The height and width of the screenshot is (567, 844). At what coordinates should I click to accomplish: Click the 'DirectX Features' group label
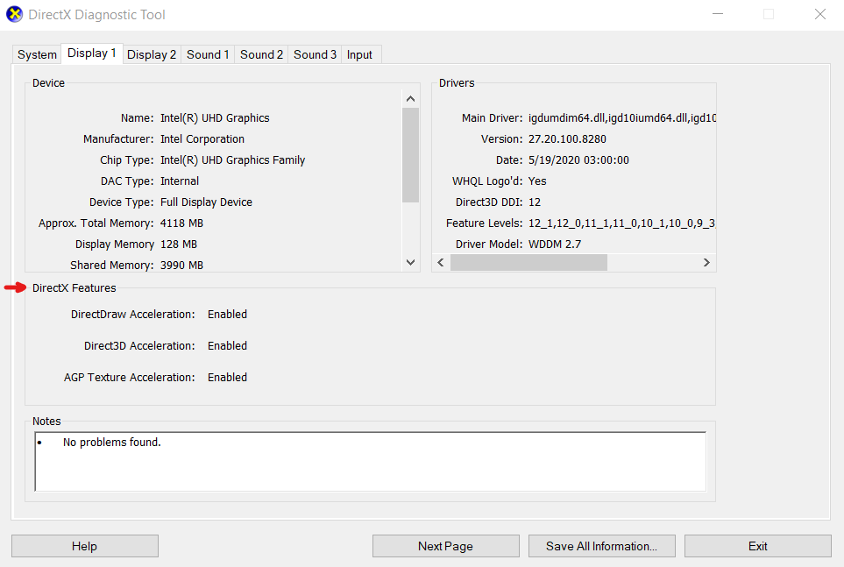pos(74,288)
